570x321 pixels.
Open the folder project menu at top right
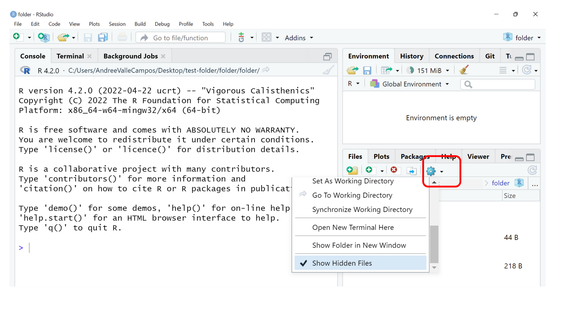tap(522, 38)
